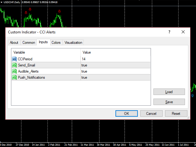Click the leftmost red down arrow signal
196x147 pixels.
(26, 12)
